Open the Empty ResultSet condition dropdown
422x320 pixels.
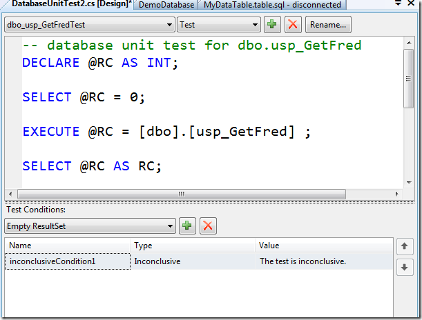90,226
